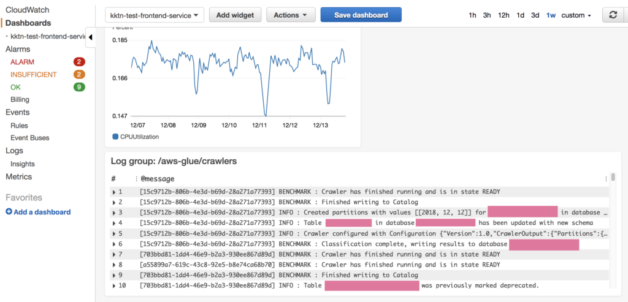Select the 1d time range
628x302 pixels.
(x=520, y=15)
